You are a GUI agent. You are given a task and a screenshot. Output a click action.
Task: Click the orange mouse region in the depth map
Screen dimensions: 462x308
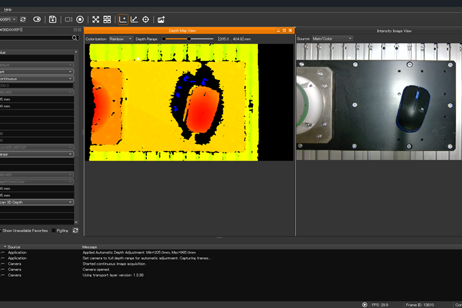point(203,109)
